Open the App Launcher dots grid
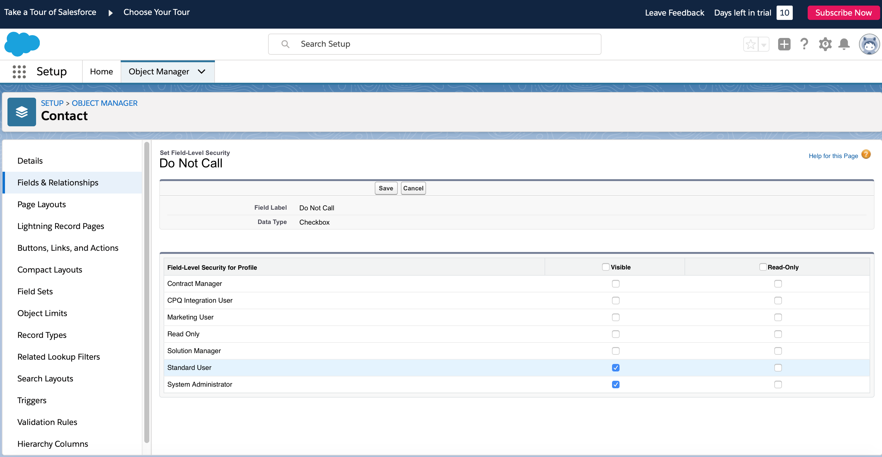Screen dimensions: 882x457 click(19, 72)
